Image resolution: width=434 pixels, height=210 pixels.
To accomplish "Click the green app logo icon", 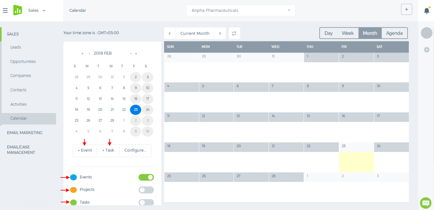I will coord(18,10).
